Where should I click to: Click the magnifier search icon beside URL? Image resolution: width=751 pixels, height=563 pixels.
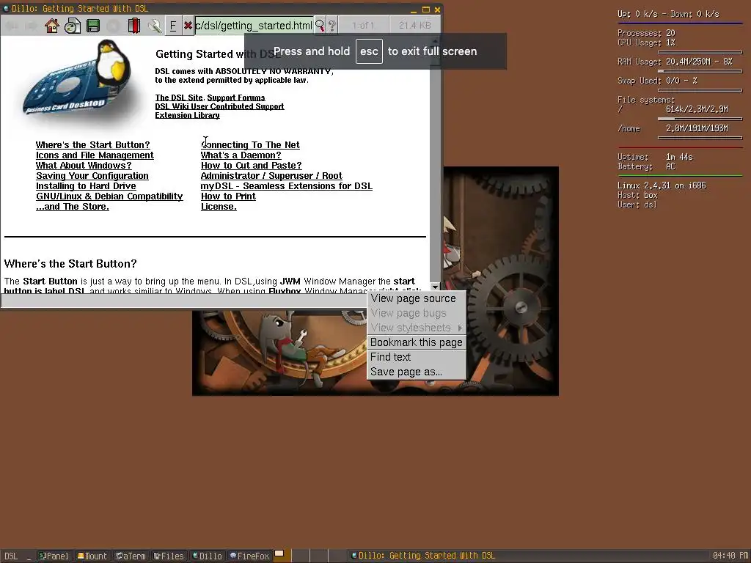pyautogui.click(x=320, y=26)
